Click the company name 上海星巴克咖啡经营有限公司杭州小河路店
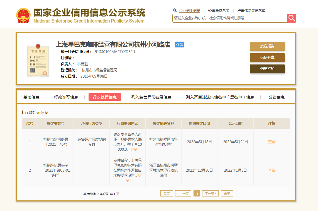The image size is (318, 211). 113,45
